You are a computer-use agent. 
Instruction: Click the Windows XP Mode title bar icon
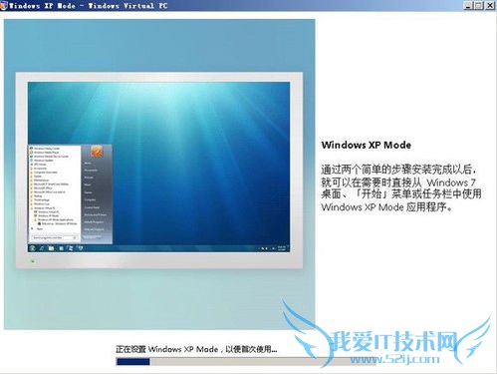point(3,6)
